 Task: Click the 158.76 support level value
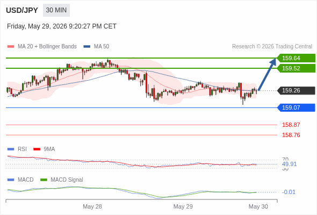291,135
